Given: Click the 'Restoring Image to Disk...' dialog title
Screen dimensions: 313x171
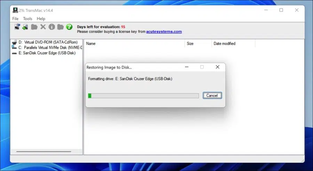Looking at the screenshot, I should pos(109,68).
